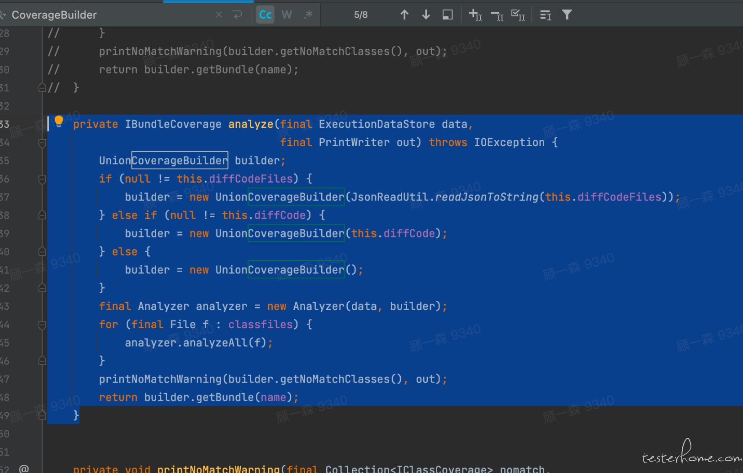Go to previous occurrence with up arrow
The image size is (743, 473).
pos(404,15)
